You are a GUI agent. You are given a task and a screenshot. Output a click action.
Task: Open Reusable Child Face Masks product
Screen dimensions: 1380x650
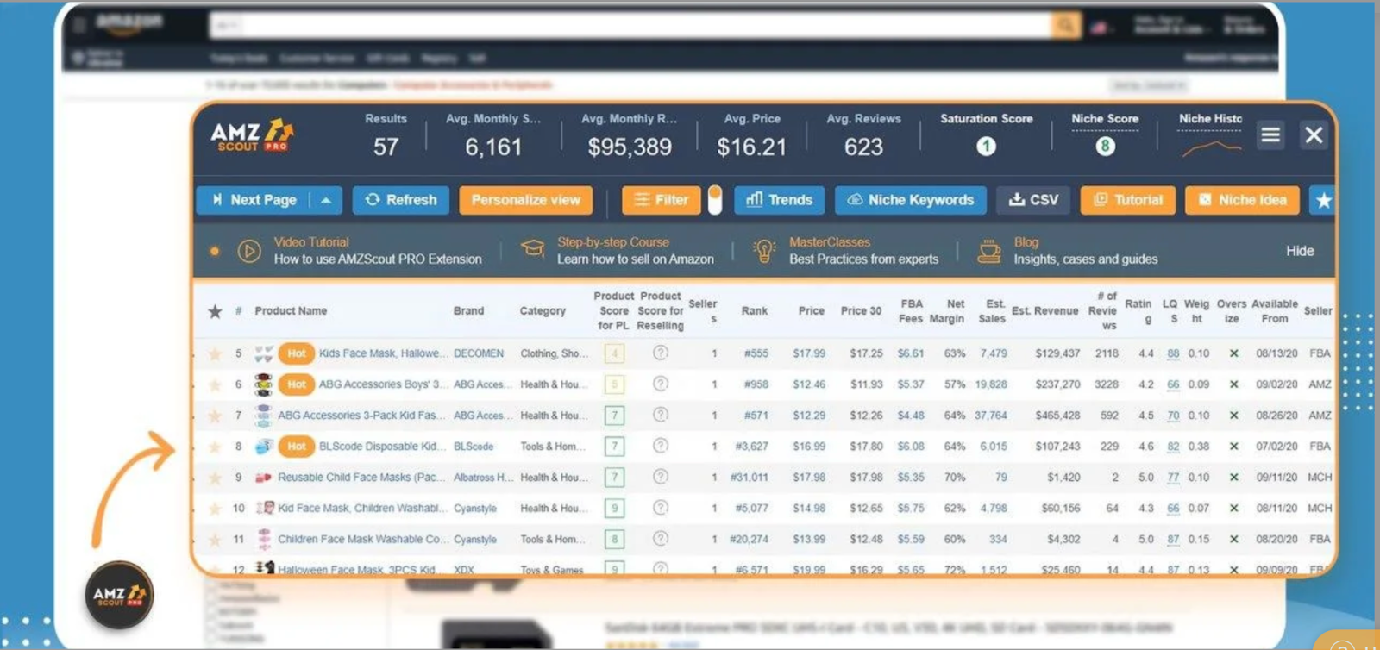361,478
